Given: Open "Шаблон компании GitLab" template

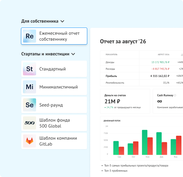Looking at the screenshot, I should [54, 141].
